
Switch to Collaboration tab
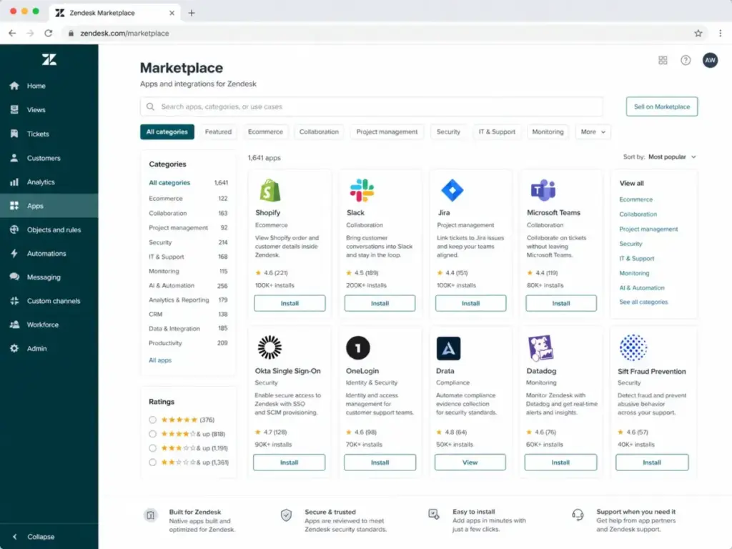tap(319, 132)
